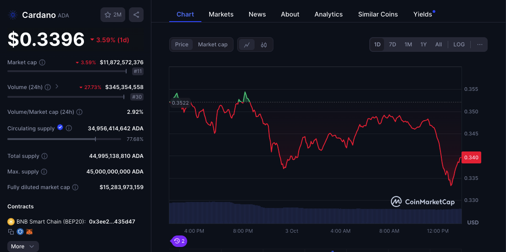Set chart range to 1M

point(408,45)
